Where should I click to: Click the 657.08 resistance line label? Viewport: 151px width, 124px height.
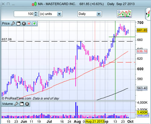click(x=7, y=39)
